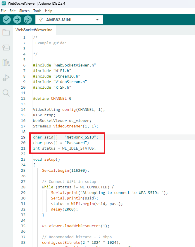Screen dimensions: 195x247
Task: Click the board dropdown caret arrow
Action: pos(97,20)
